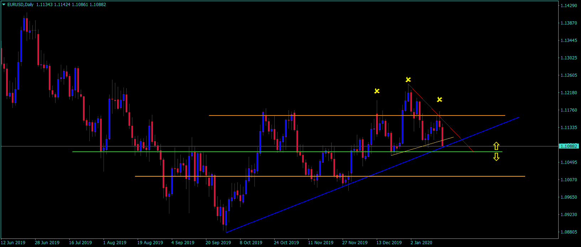Click price scale label 1.13870
The height and width of the screenshot is (247, 581).
tap(569, 23)
